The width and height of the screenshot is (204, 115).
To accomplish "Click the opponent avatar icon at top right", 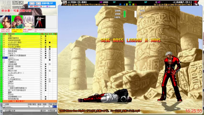I will click(x=196, y=3).
